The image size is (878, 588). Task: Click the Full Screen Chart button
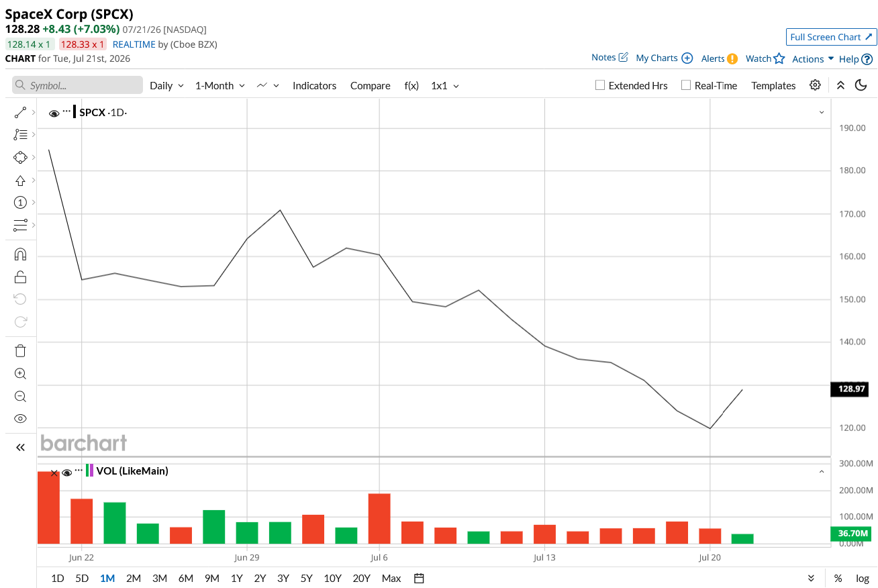(x=831, y=37)
